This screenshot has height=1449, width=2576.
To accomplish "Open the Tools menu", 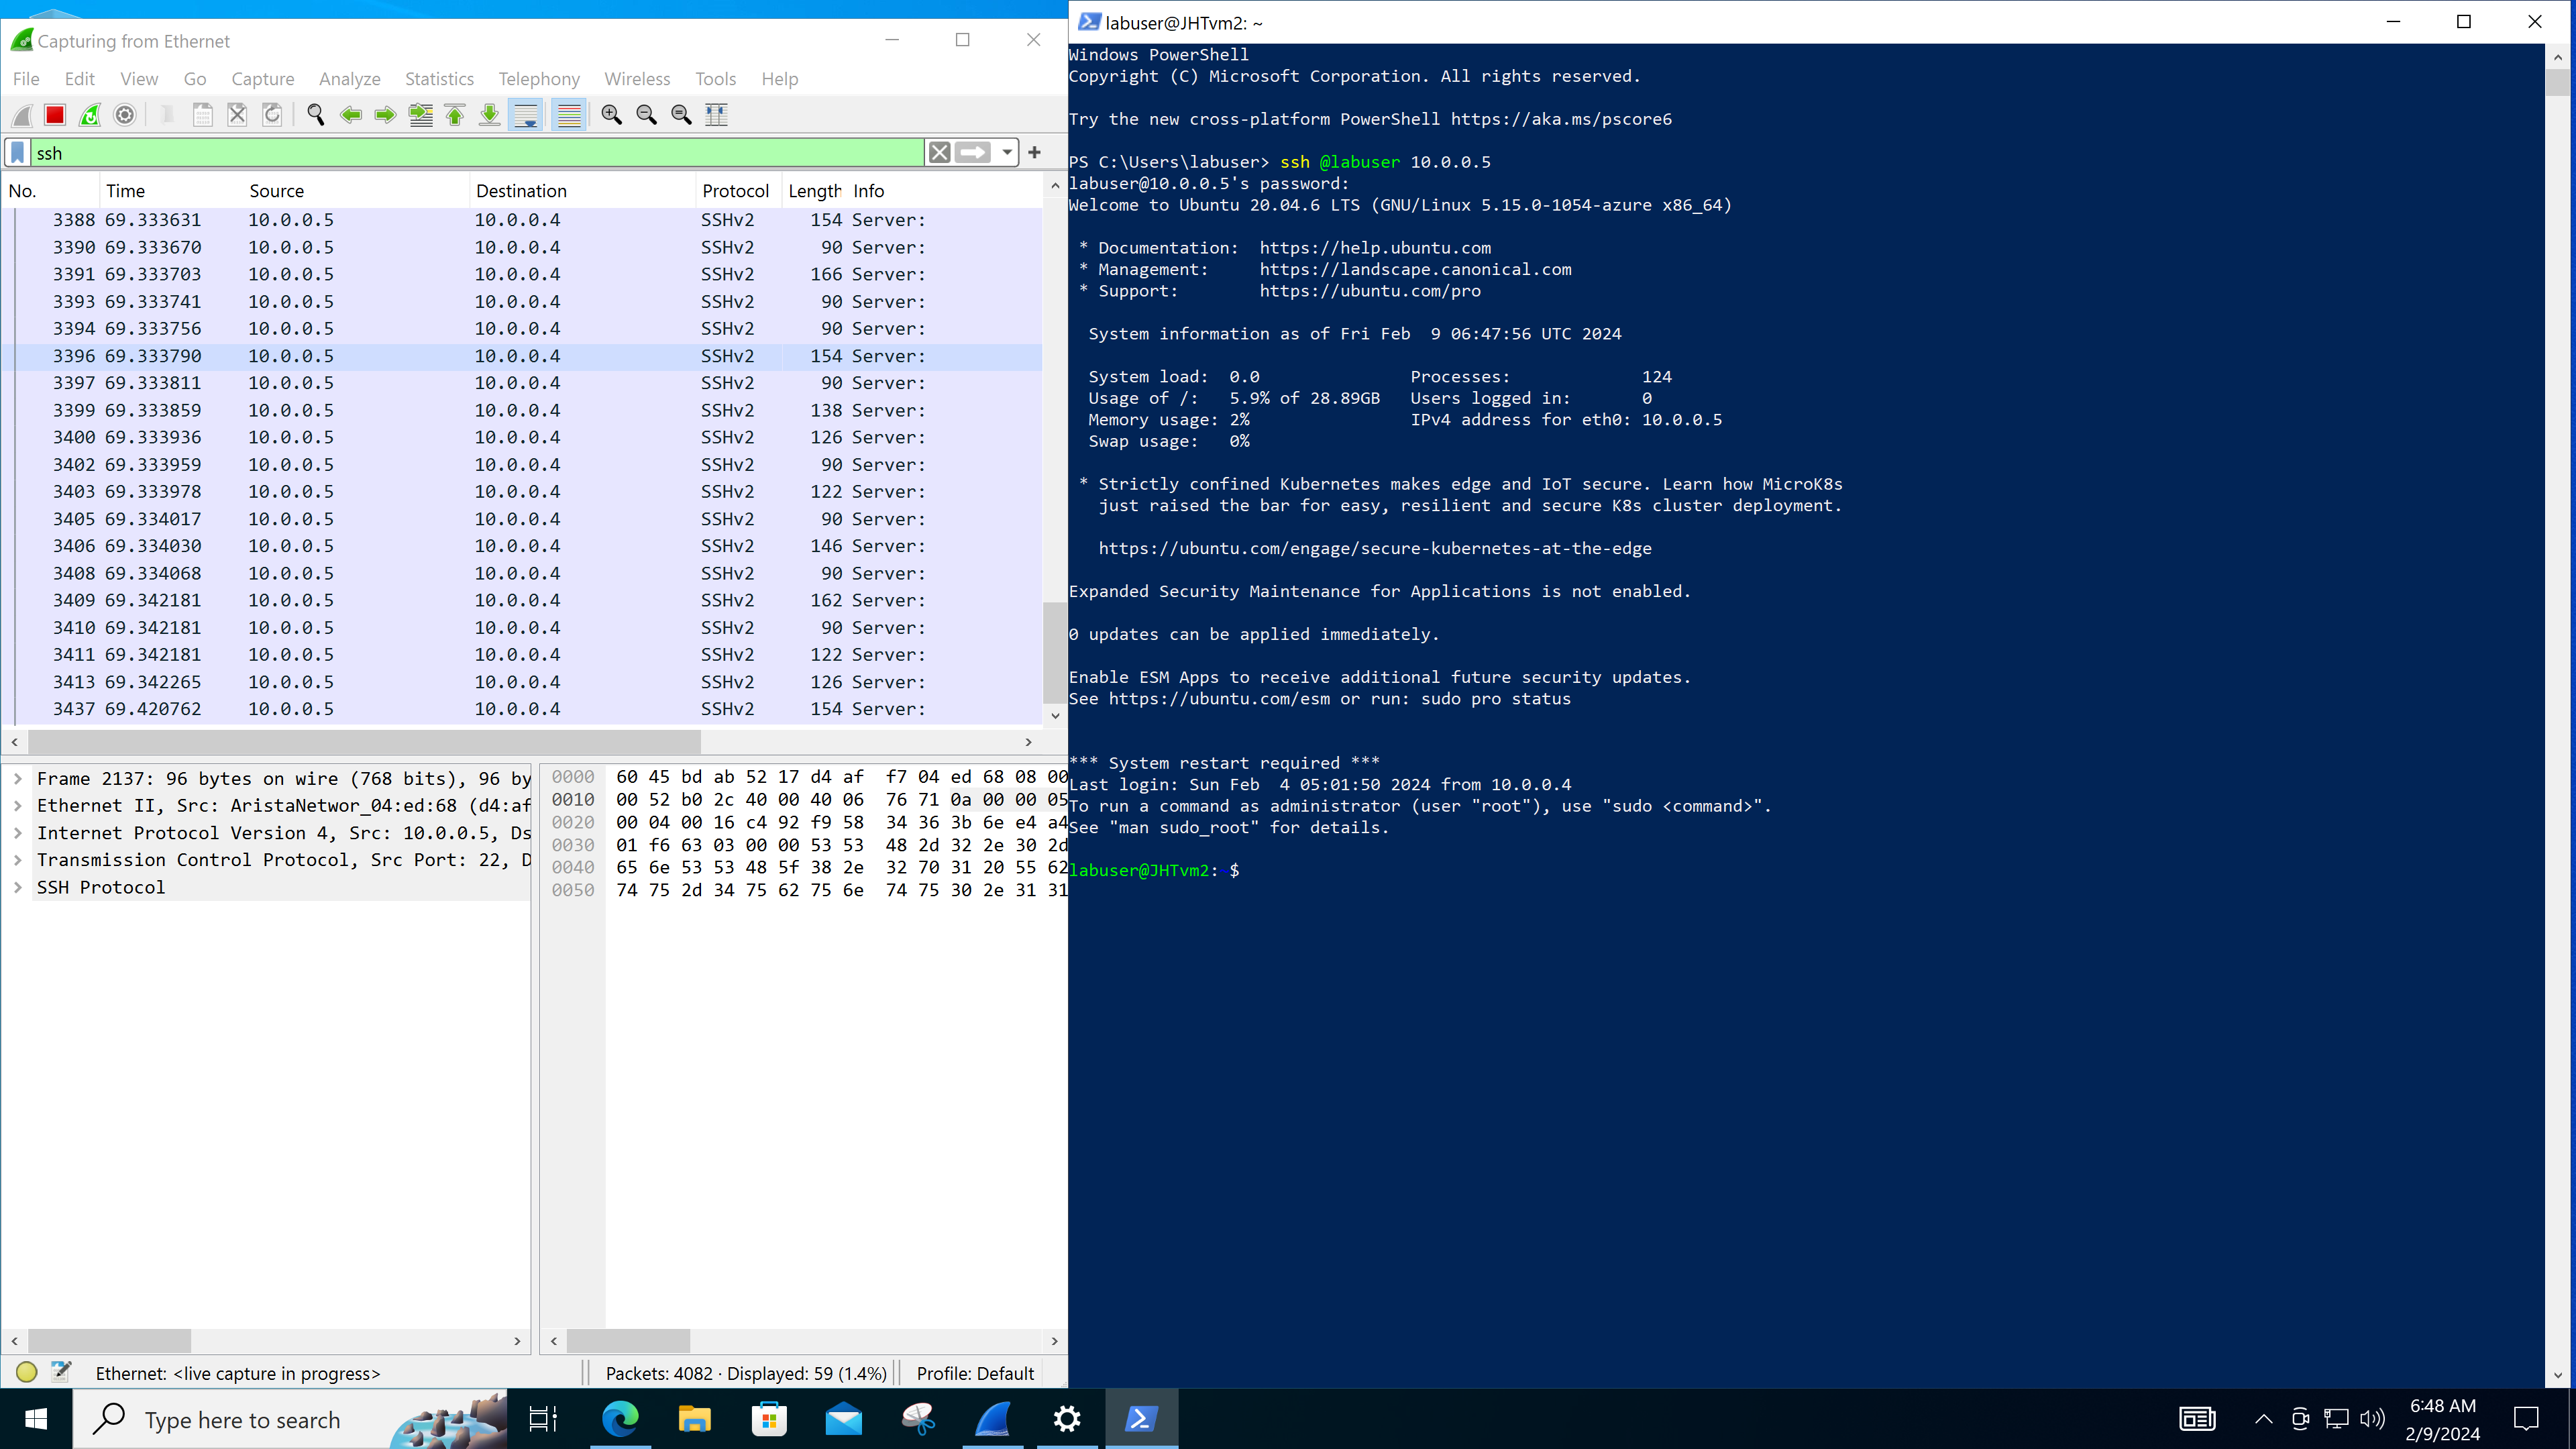I will tap(715, 79).
